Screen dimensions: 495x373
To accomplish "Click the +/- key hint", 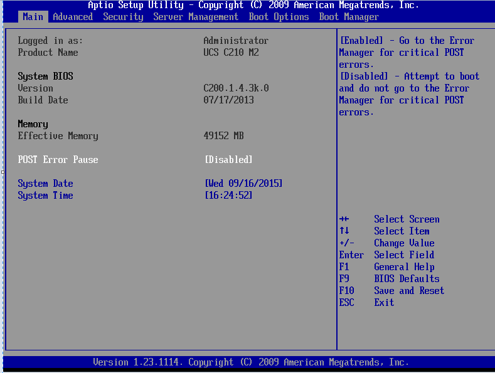I will 347,243.
